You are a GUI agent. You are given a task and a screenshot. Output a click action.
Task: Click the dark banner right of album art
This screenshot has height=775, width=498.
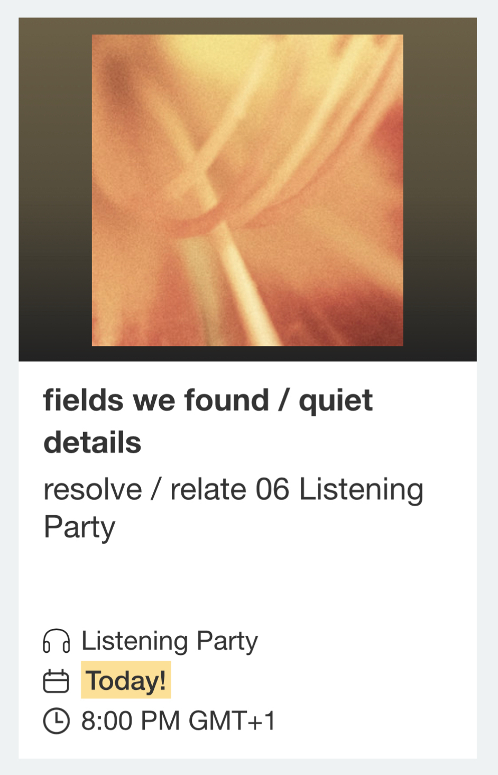pyautogui.click(x=440, y=190)
